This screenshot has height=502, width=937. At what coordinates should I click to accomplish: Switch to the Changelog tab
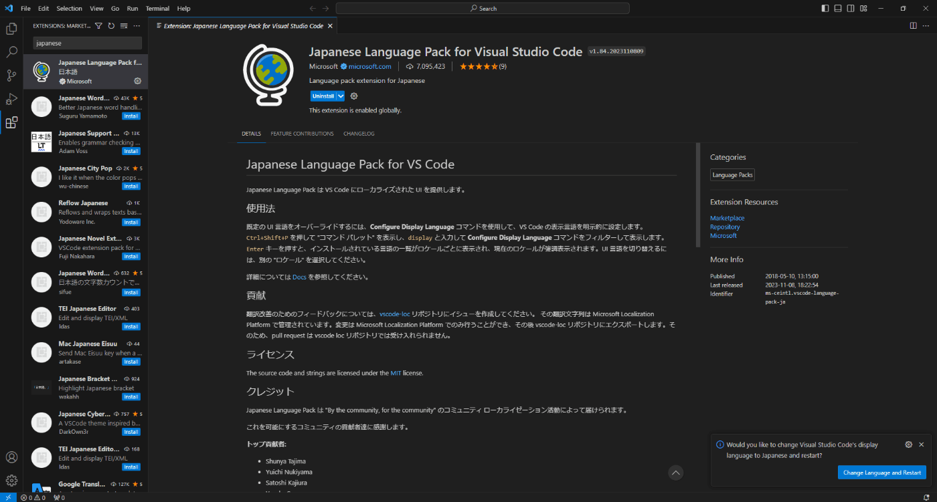[359, 134]
